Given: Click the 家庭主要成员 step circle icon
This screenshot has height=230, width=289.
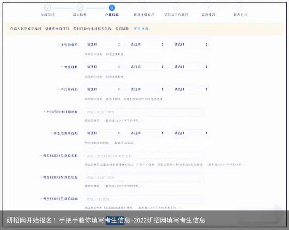Looking at the screenshot, I should [x=143, y=7].
